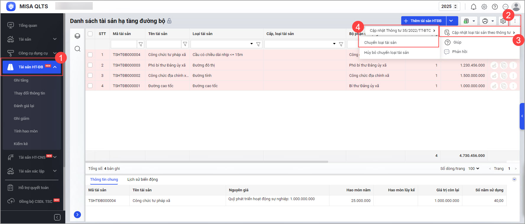Open dropdown arrow next to Thêm tài sản HTĐB
The image size is (525, 224).
pyautogui.click(x=451, y=21)
